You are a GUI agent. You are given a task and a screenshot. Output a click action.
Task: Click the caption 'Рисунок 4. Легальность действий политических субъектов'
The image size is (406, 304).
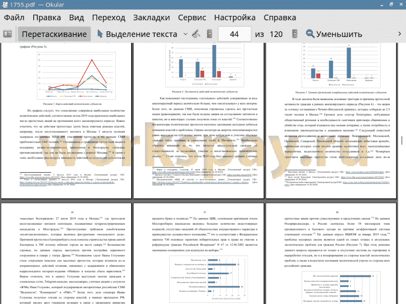tap(205, 92)
